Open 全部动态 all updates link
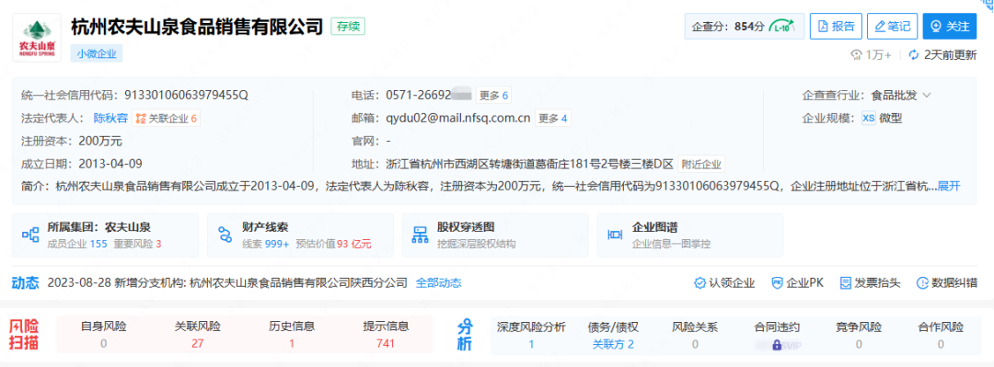 pos(439,282)
